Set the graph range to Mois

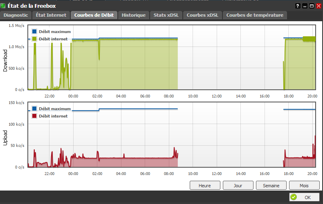pyautogui.click(x=304, y=185)
